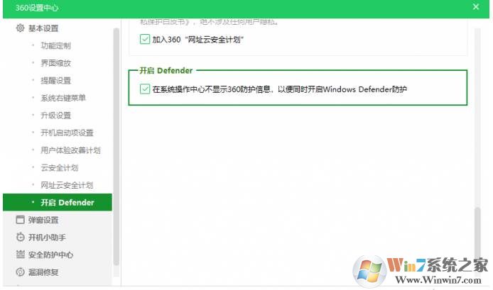Click the gear icon beside 基本设置
This screenshot has height=290, width=493.
(20, 28)
